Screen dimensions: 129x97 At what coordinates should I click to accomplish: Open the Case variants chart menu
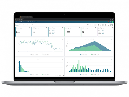62,59
